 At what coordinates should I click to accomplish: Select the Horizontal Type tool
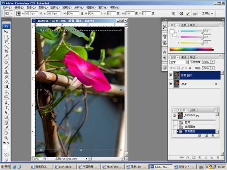(6, 107)
